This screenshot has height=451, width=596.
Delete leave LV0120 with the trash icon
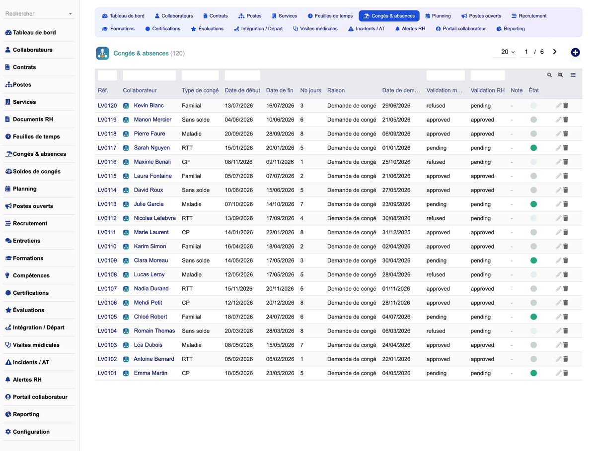tap(566, 106)
